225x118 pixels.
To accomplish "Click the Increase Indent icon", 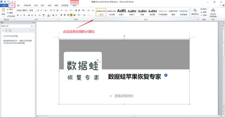I will tap(79, 10).
